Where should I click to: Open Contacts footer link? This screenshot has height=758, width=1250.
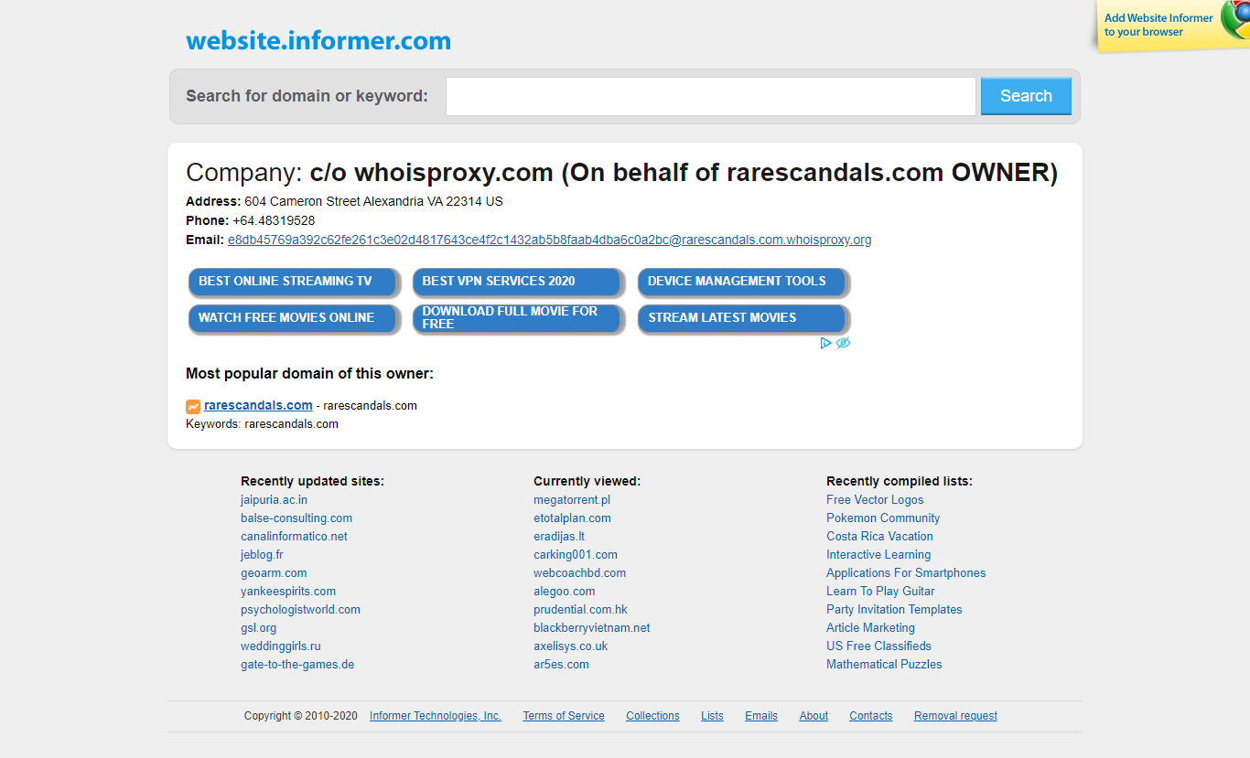pyautogui.click(x=870, y=716)
